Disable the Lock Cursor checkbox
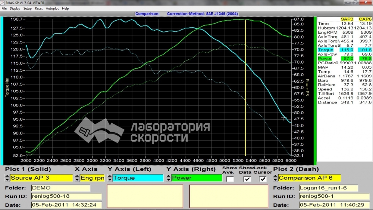 [x=263, y=179]
